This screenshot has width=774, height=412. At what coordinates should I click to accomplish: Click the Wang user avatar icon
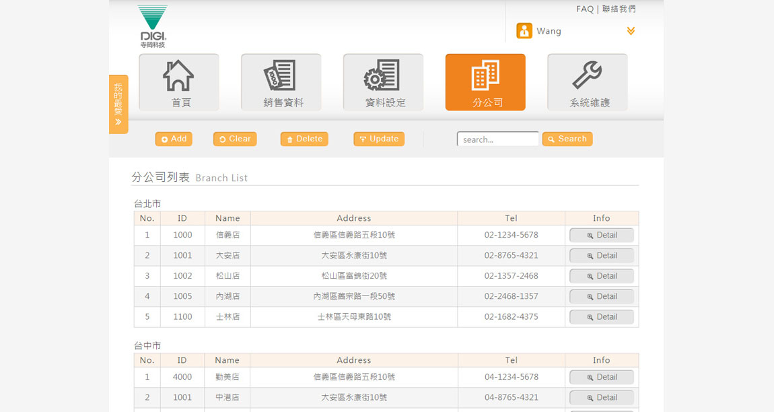tap(524, 31)
